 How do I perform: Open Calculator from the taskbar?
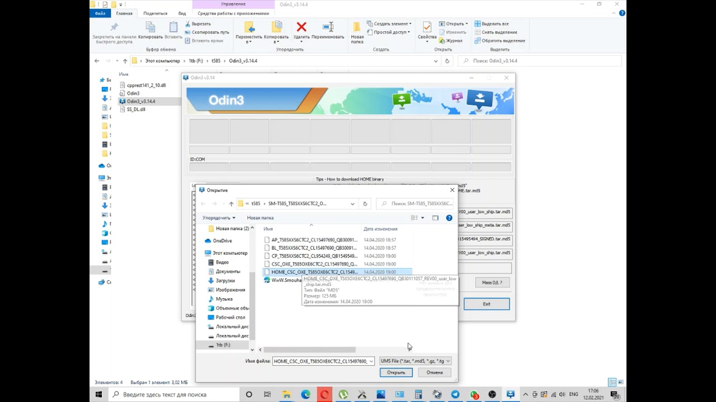(418, 395)
